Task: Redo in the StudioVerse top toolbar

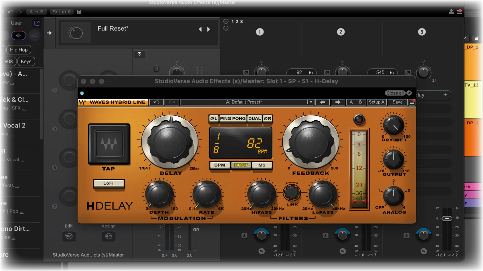Action: pyautogui.click(x=19, y=12)
